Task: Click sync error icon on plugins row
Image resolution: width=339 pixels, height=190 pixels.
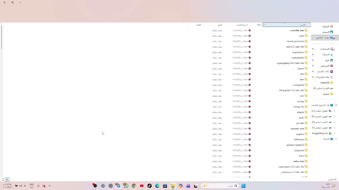Action: 249,112
